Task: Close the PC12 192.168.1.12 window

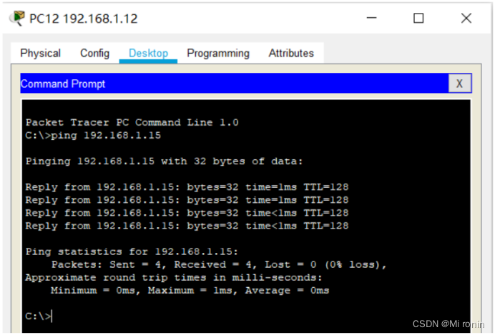Action: coord(466,18)
